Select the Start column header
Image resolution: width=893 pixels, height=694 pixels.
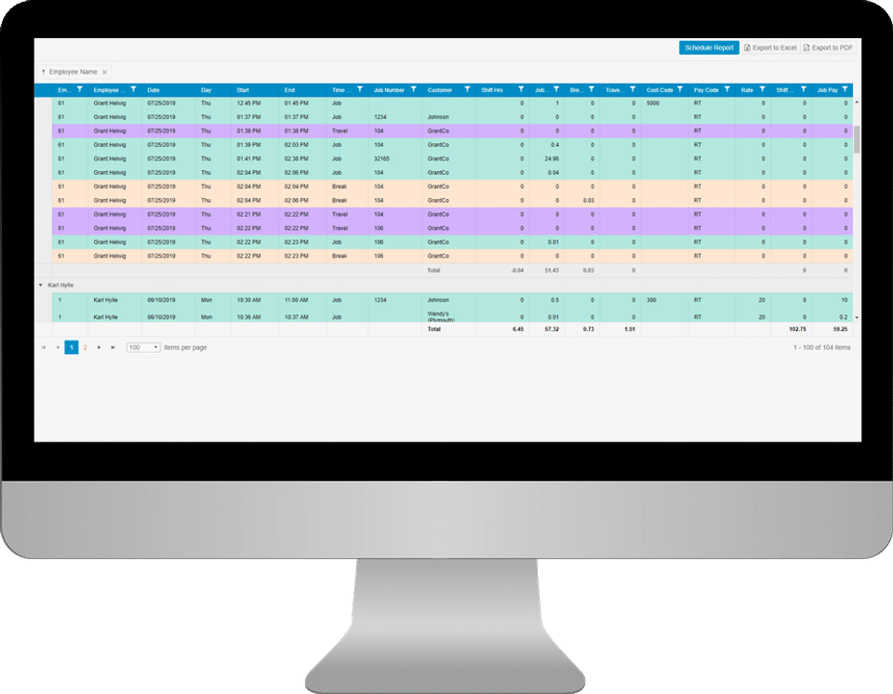coord(243,90)
